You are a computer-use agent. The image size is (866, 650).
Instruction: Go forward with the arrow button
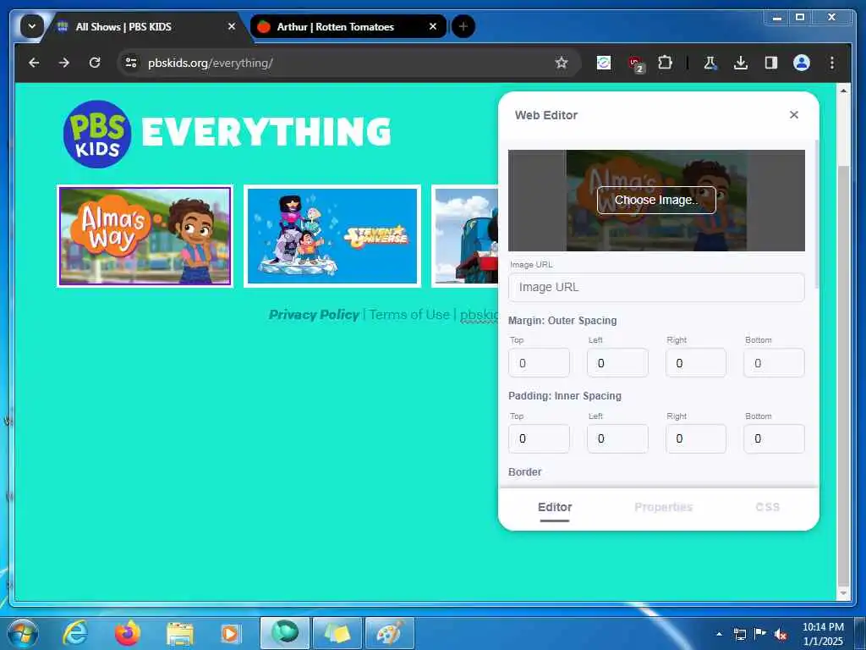click(64, 63)
